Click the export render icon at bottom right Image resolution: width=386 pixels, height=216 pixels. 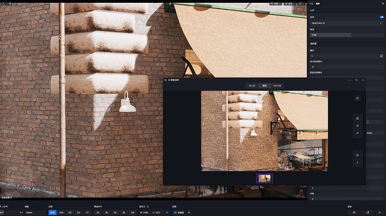pyautogui.click(x=368, y=213)
